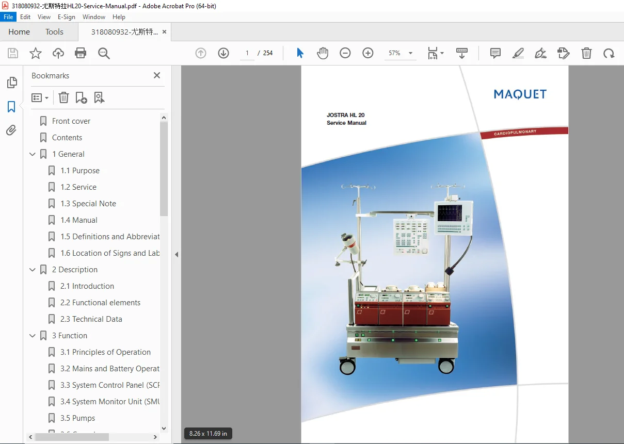
Task: Choose the Selection arrow tool
Action: (x=300, y=53)
